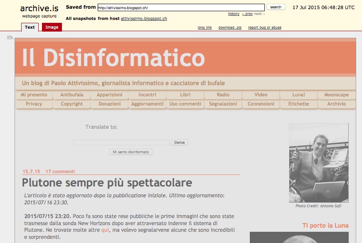Follow the 'qui' link in the article
The height and width of the screenshot is (243, 362).
tap(105, 230)
